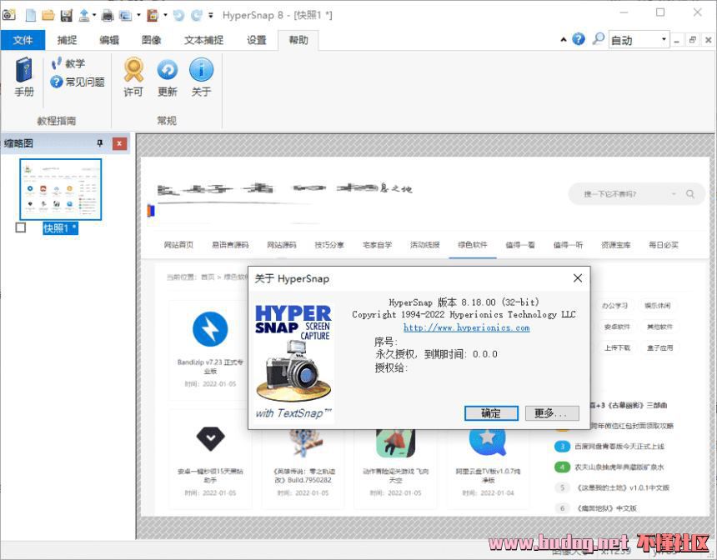Click 网站首页 in the captured webpage

178,245
